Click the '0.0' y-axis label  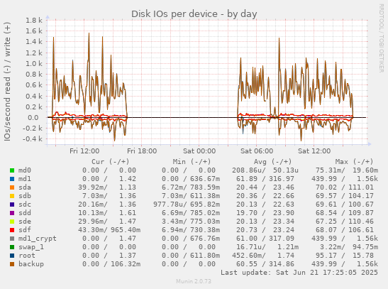point(33,118)
